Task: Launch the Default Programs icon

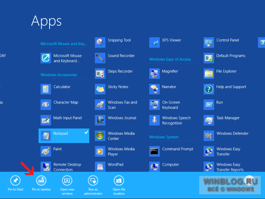Action: (x=209, y=58)
